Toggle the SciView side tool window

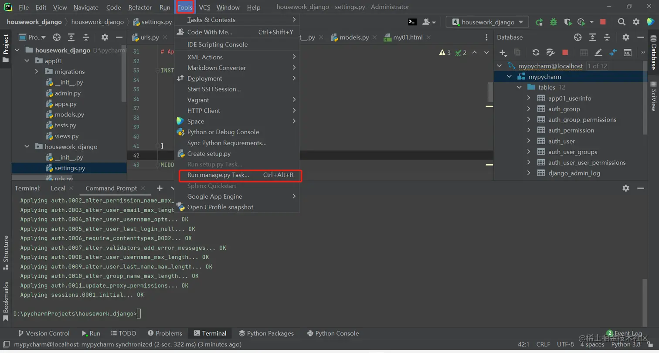tap(653, 96)
